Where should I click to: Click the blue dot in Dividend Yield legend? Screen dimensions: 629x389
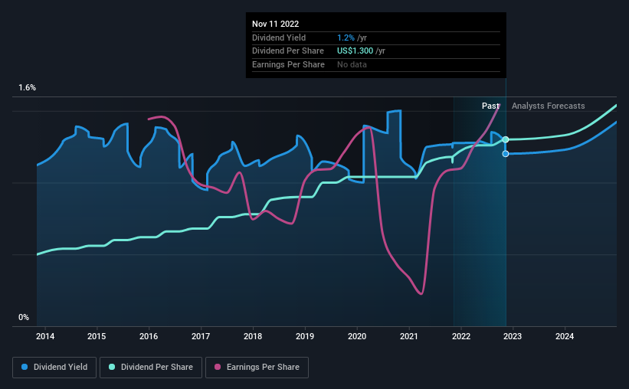(25, 367)
